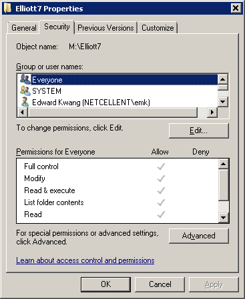Open Learn about access control link
The width and height of the screenshot is (245, 299).
pos(85,260)
